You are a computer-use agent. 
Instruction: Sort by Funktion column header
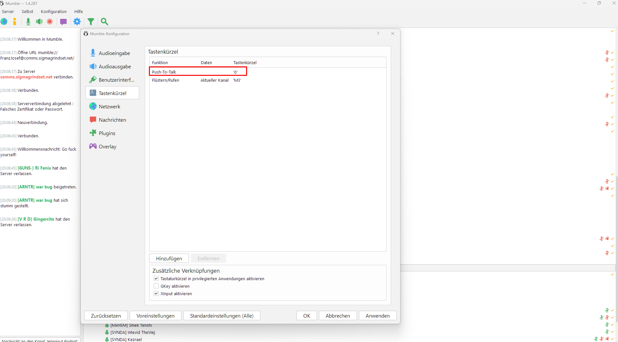160,62
